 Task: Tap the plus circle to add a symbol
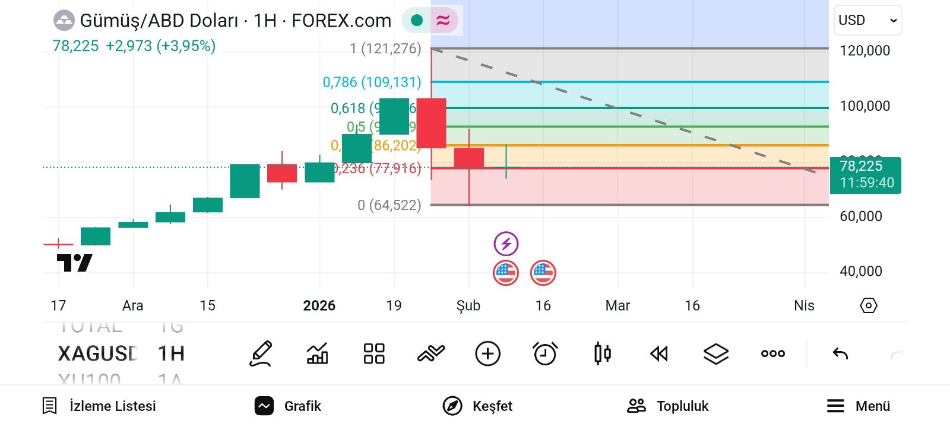[x=487, y=353]
